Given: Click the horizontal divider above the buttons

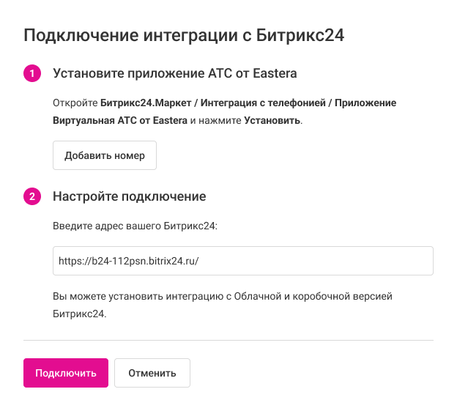Looking at the screenshot, I should pyautogui.click(x=228, y=340).
